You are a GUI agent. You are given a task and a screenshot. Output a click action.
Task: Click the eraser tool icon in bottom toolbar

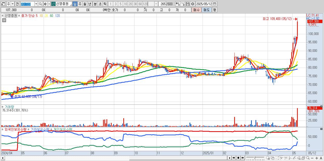coord(299,158)
